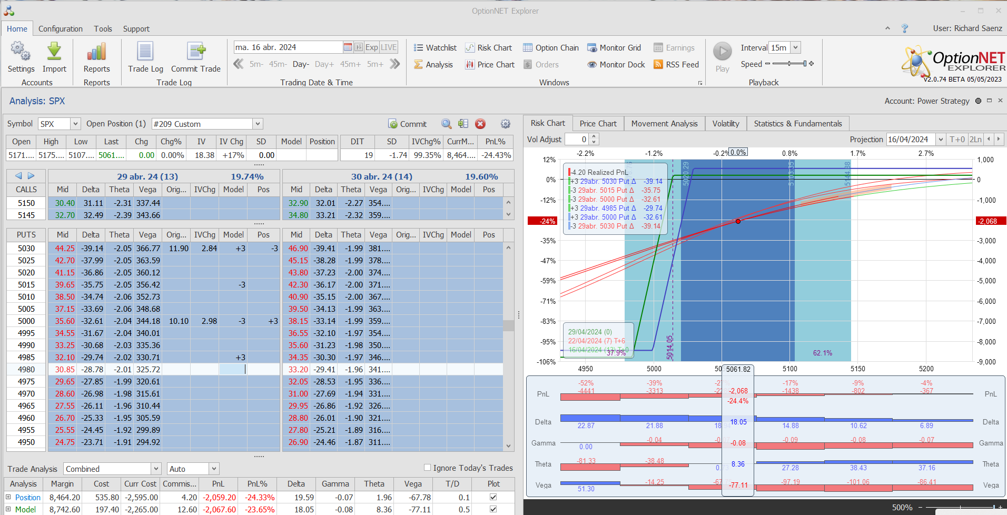The height and width of the screenshot is (515, 1007).
Task: Toggle Ignore Today's Trades checkbox
Action: 428,468
